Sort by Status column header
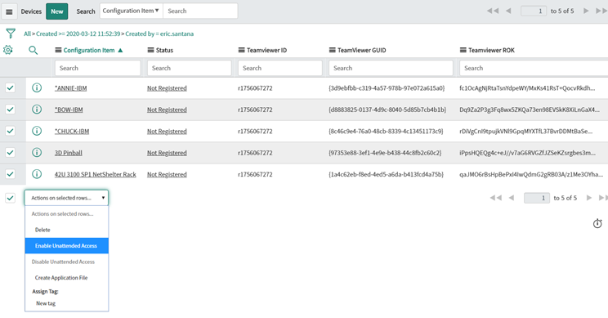 tap(164, 50)
